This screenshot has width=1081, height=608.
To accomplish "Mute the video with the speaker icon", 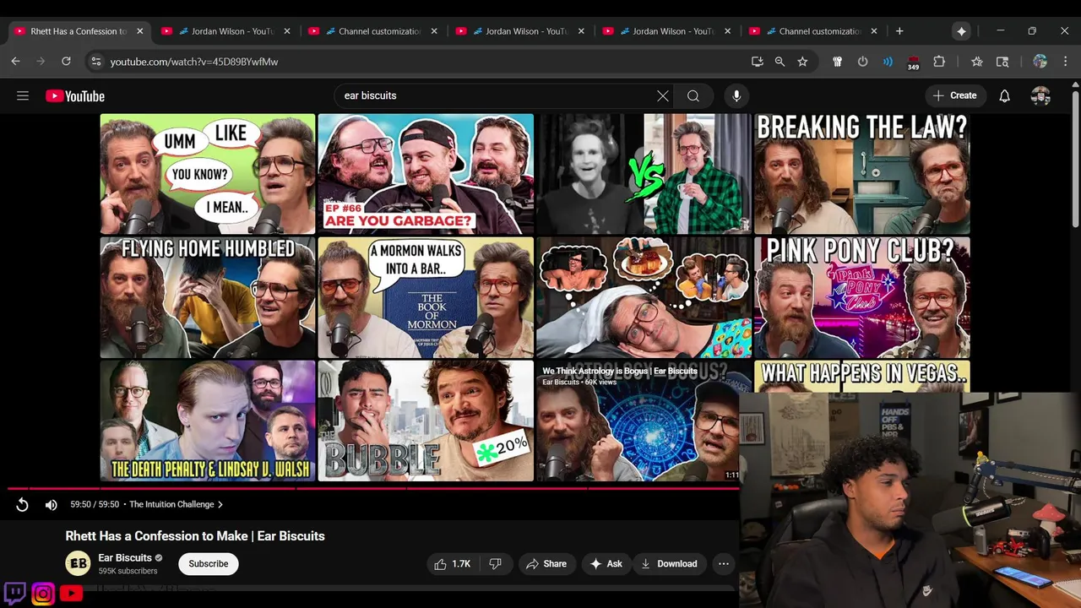I will [51, 504].
